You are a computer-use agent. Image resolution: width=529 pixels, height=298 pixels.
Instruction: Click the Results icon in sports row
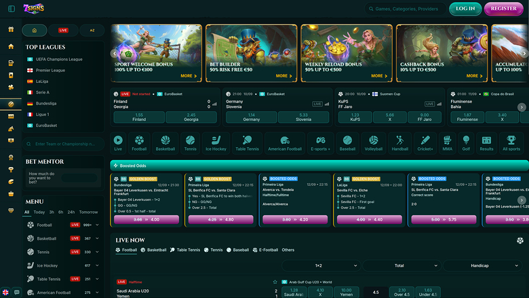(x=486, y=142)
